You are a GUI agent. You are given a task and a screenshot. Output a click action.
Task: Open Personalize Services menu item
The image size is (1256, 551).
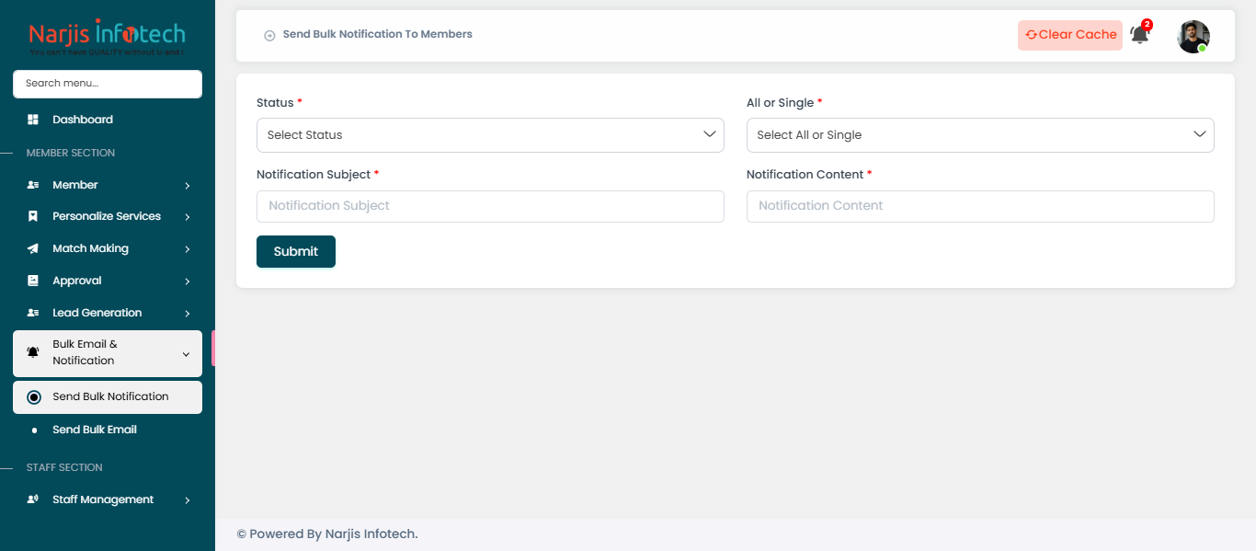pyautogui.click(x=108, y=216)
